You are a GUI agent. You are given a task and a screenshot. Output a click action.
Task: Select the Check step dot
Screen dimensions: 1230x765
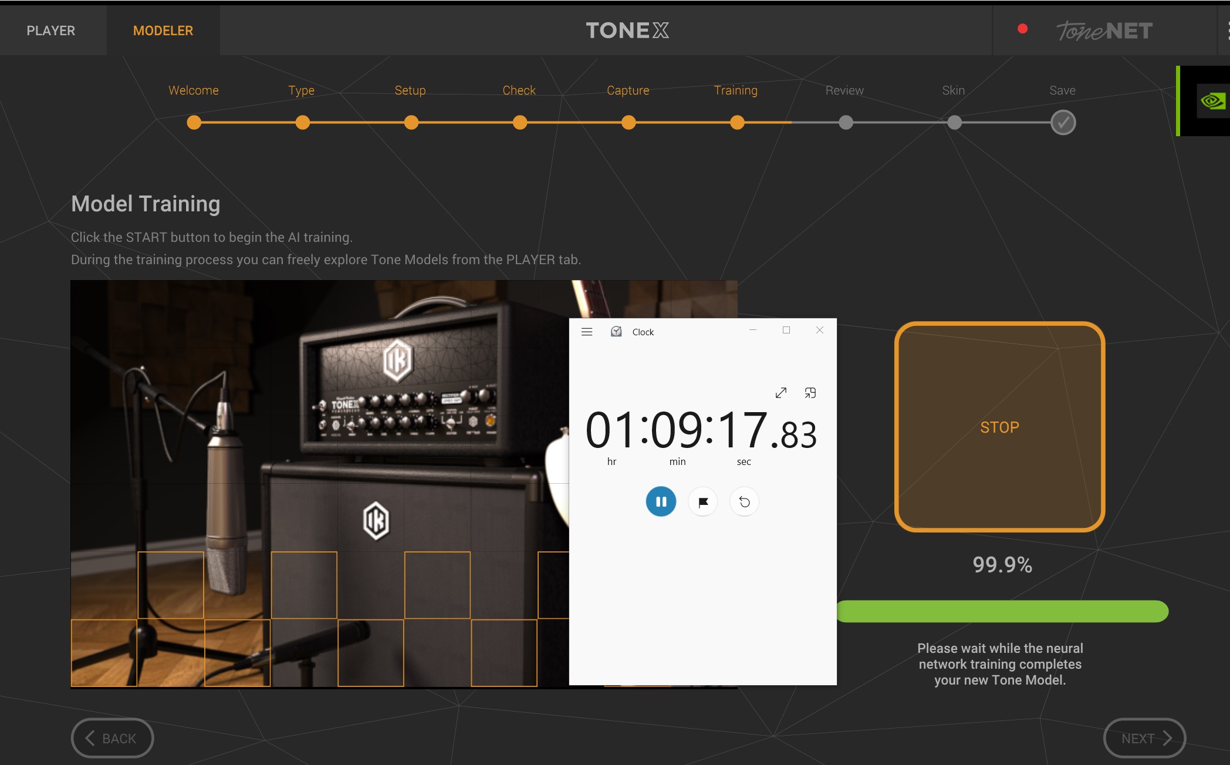(x=520, y=123)
